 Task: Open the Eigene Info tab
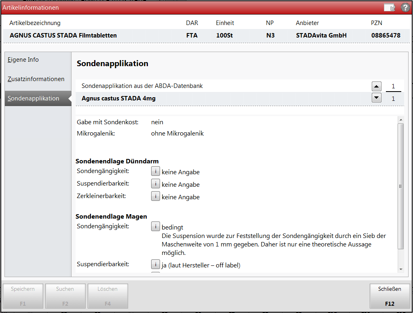(x=38, y=60)
